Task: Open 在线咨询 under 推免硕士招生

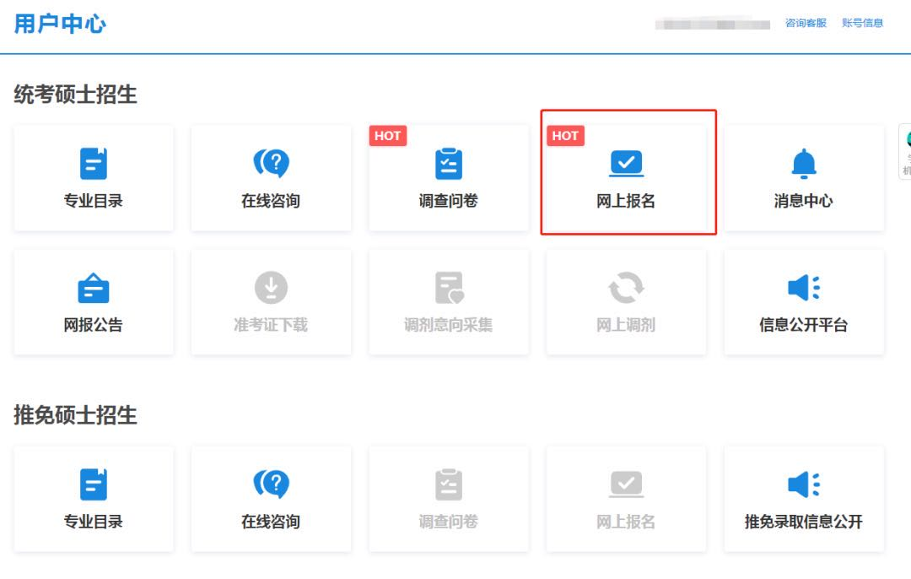Action: coord(270,499)
